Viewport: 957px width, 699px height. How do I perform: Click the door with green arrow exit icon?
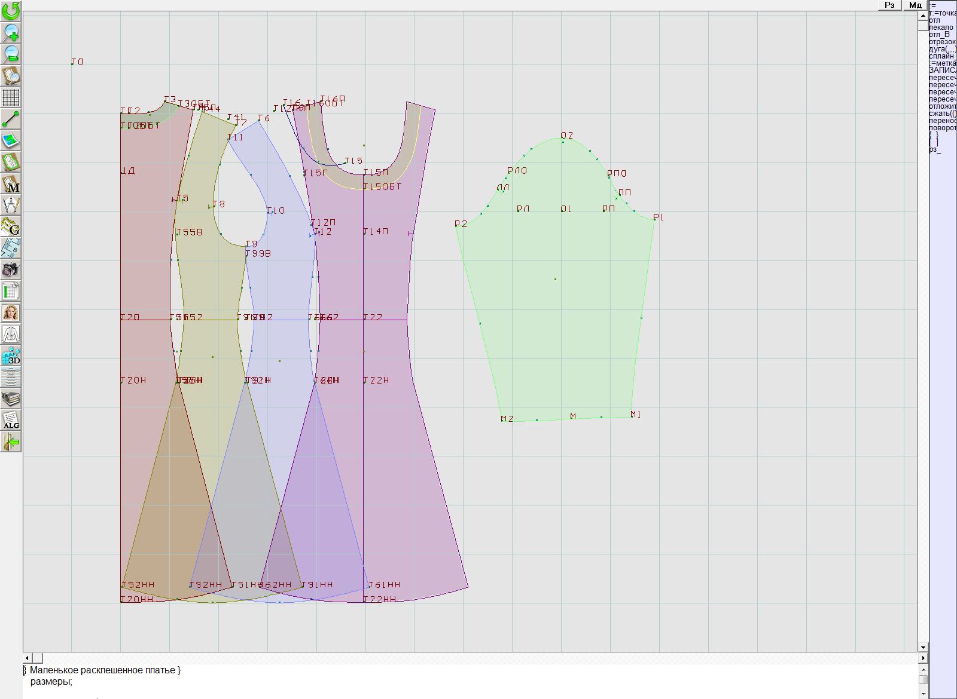(11, 442)
